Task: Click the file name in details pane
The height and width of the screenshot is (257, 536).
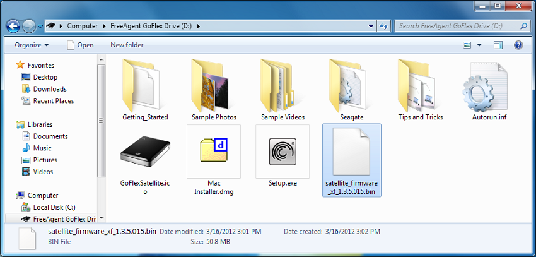Action: (102, 231)
